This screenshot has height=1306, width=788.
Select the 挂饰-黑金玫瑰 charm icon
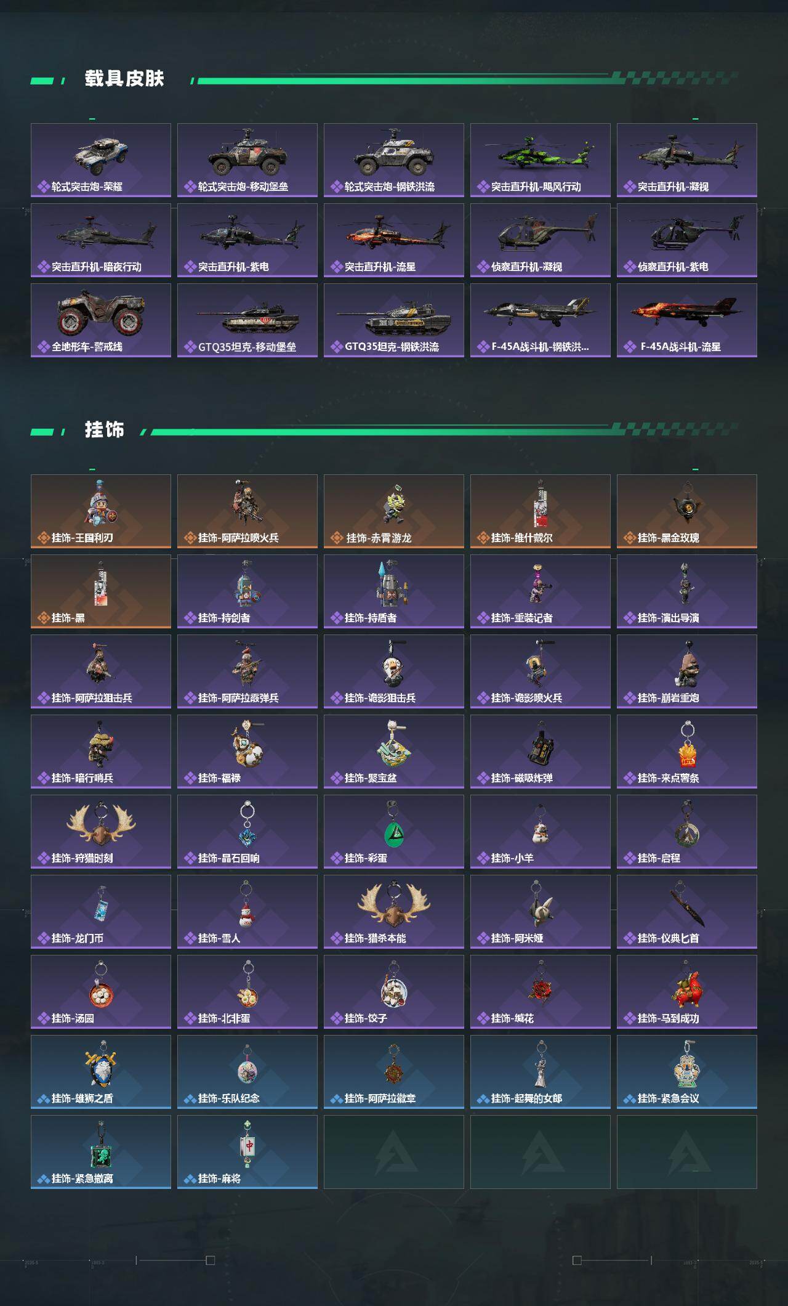[x=687, y=511]
